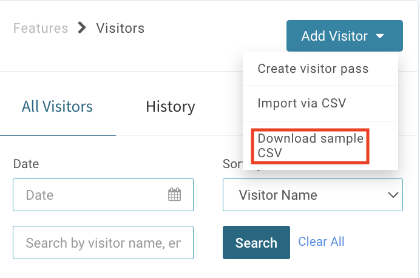Expand the Visitor Name sort dropdown
The height and width of the screenshot is (278, 420).
click(313, 195)
